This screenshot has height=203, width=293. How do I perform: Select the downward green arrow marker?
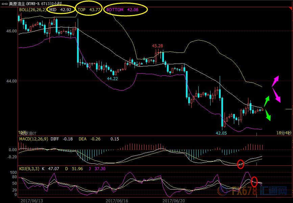(x=268, y=115)
